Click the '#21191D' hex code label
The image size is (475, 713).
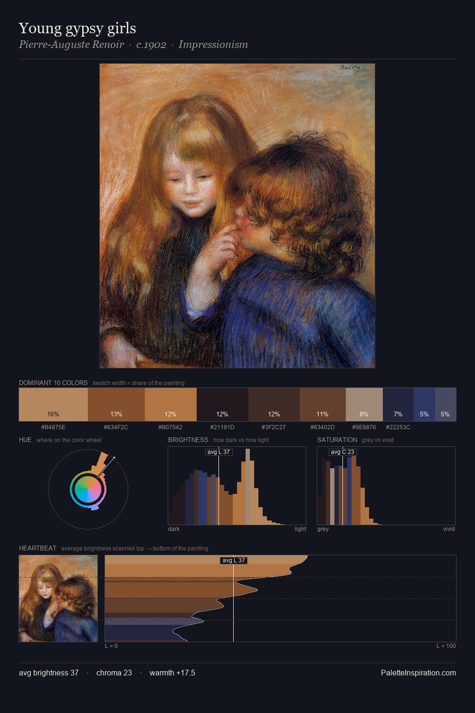click(222, 427)
